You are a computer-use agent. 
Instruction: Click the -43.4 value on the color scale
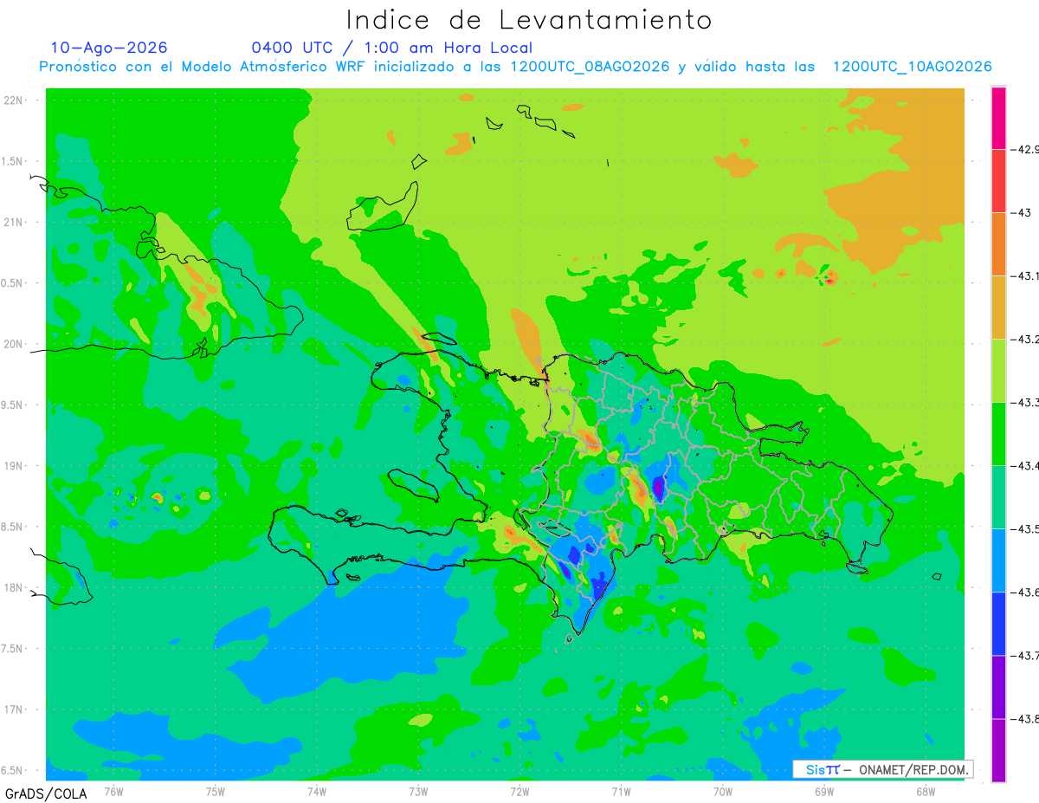(1024, 465)
